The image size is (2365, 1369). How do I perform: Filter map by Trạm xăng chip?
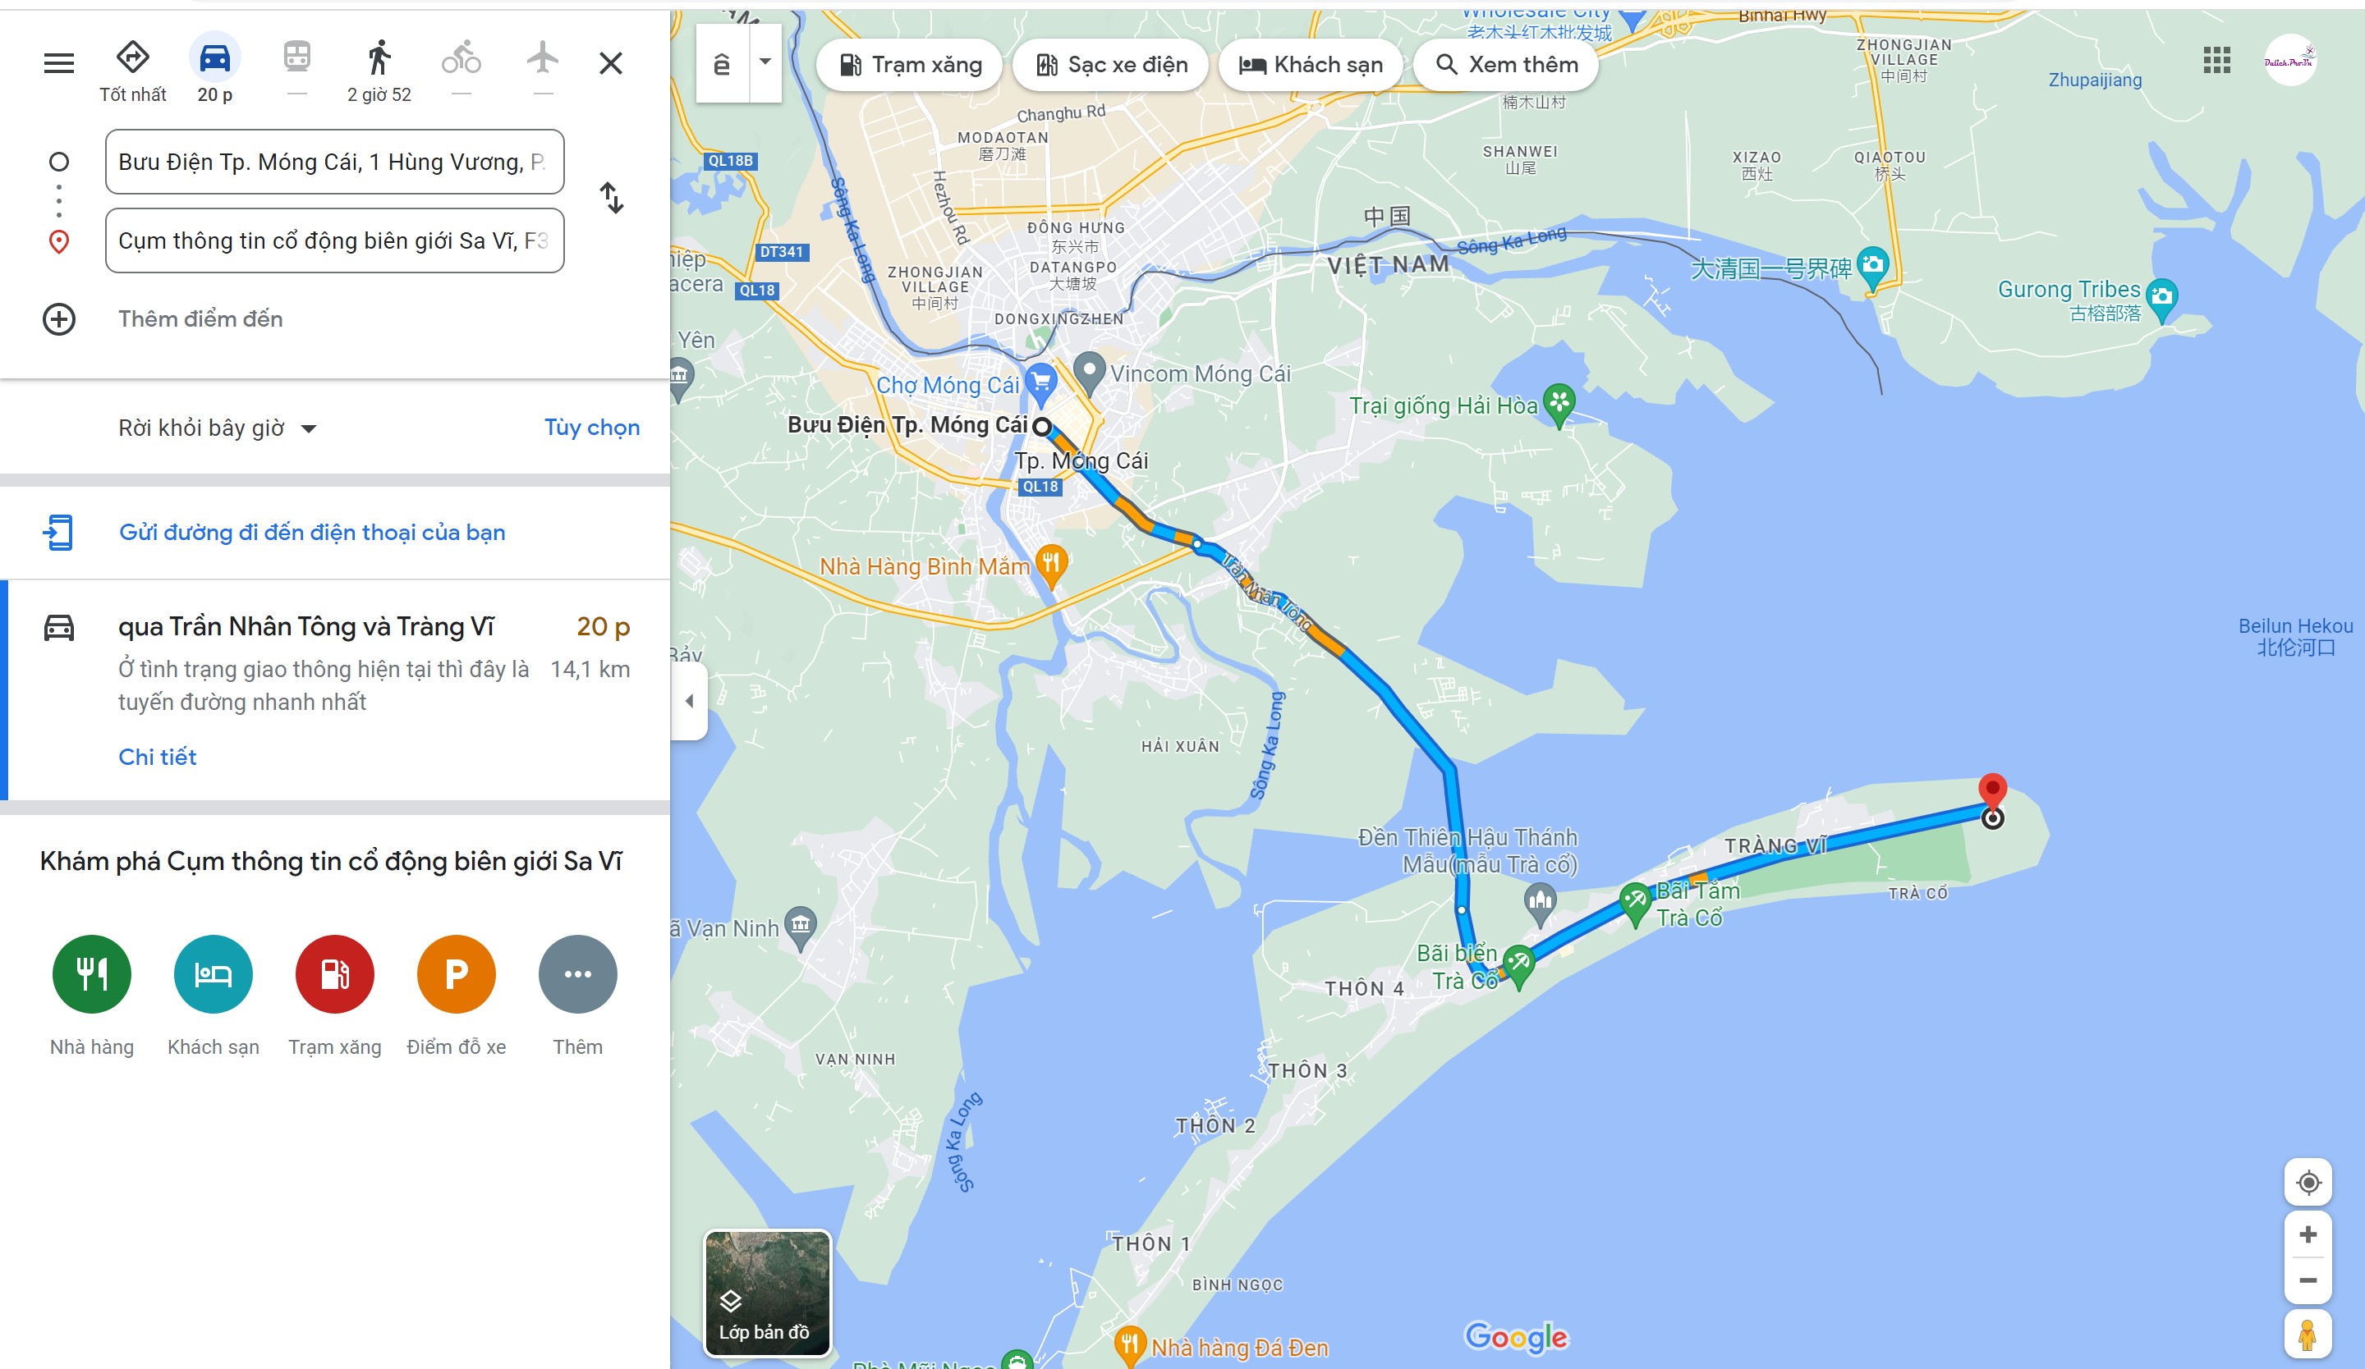tap(909, 65)
